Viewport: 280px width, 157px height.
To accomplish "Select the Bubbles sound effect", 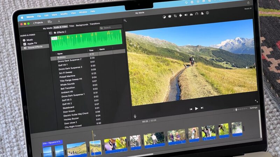I will pyautogui.click(x=62, y=57).
